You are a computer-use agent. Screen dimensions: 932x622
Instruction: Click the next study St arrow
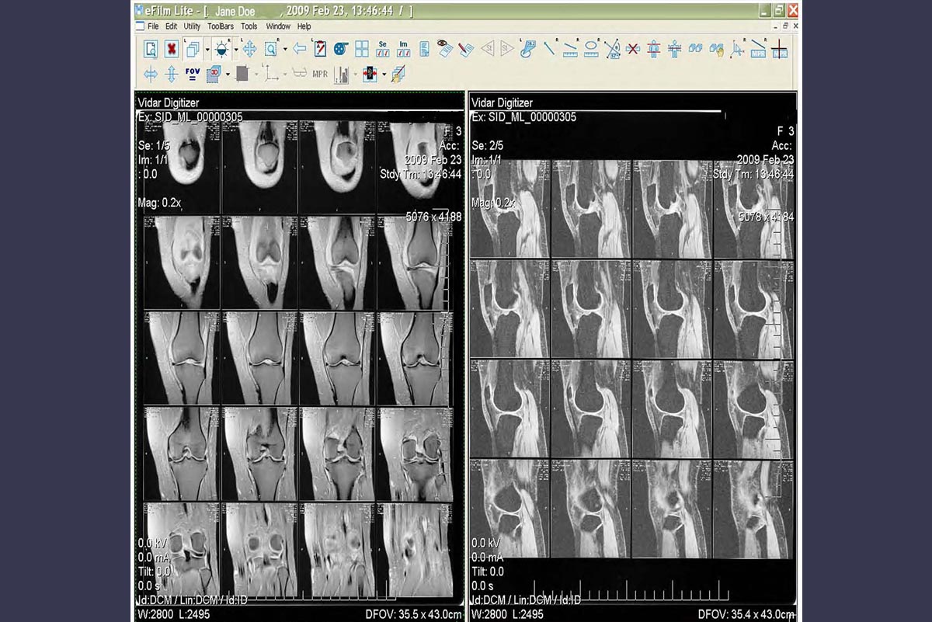point(507,49)
